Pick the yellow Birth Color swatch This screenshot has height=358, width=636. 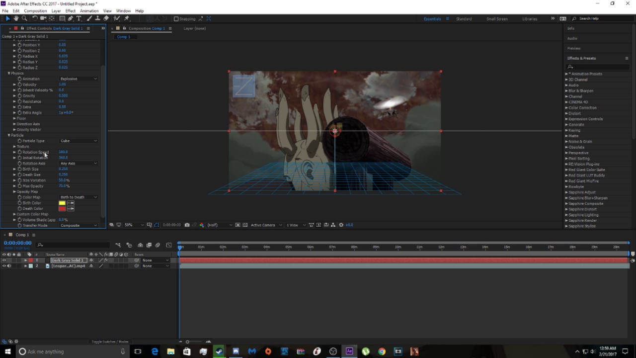(x=62, y=203)
